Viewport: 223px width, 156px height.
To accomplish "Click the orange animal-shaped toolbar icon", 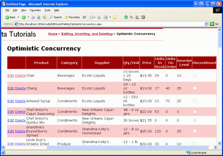I will coord(132,17).
